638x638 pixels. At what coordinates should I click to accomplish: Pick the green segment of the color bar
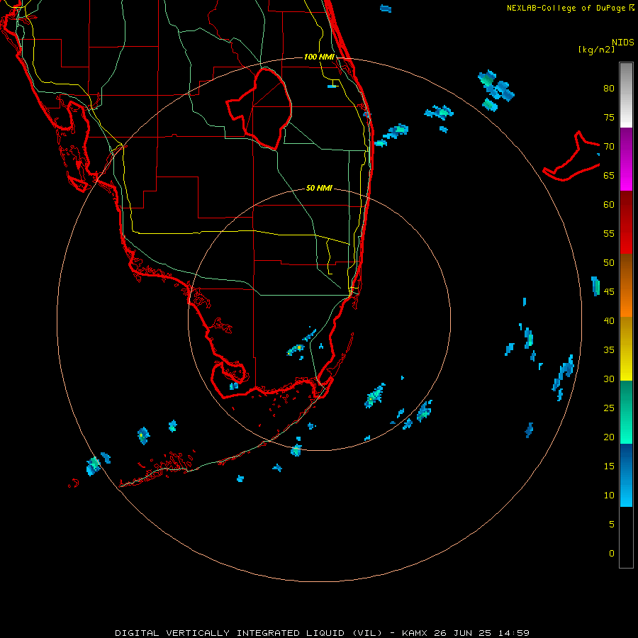pyautogui.click(x=626, y=412)
